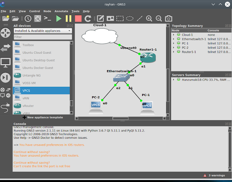Select Ubuntu Cloud Guest appliance
232x182 pixels.
pos(41,53)
